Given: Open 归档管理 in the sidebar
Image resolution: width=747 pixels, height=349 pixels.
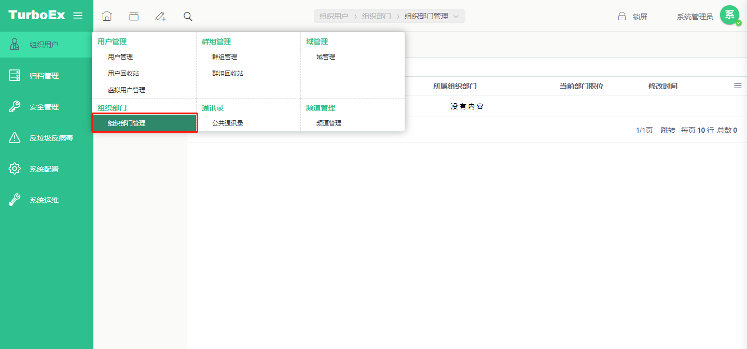Looking at the screenshot, I should [44, 76].
